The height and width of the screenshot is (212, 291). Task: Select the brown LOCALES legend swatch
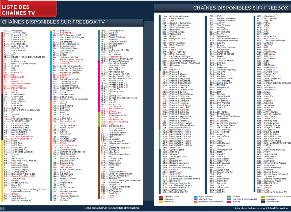(263, 199)
